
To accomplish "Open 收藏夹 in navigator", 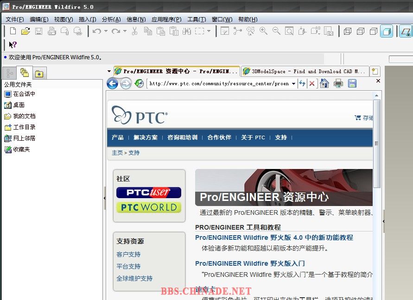I will pos(17,149).
